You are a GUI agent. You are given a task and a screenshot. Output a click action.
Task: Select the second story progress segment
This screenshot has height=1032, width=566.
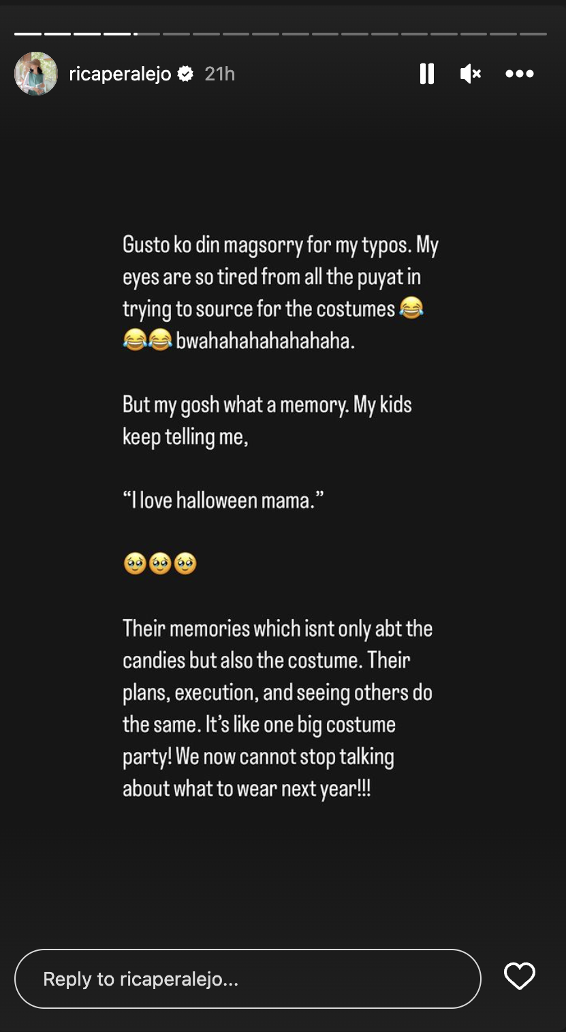click(x=58, y=33)
